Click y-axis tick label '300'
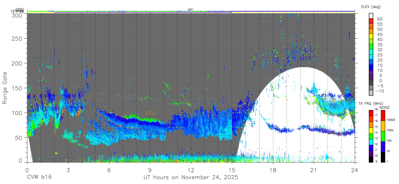 click(x=17, y=15)
